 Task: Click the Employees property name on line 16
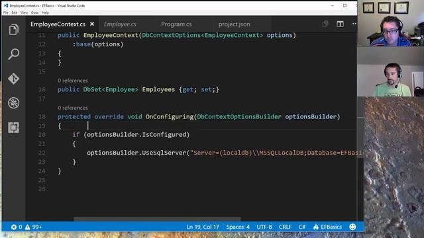tap(158, 89)
